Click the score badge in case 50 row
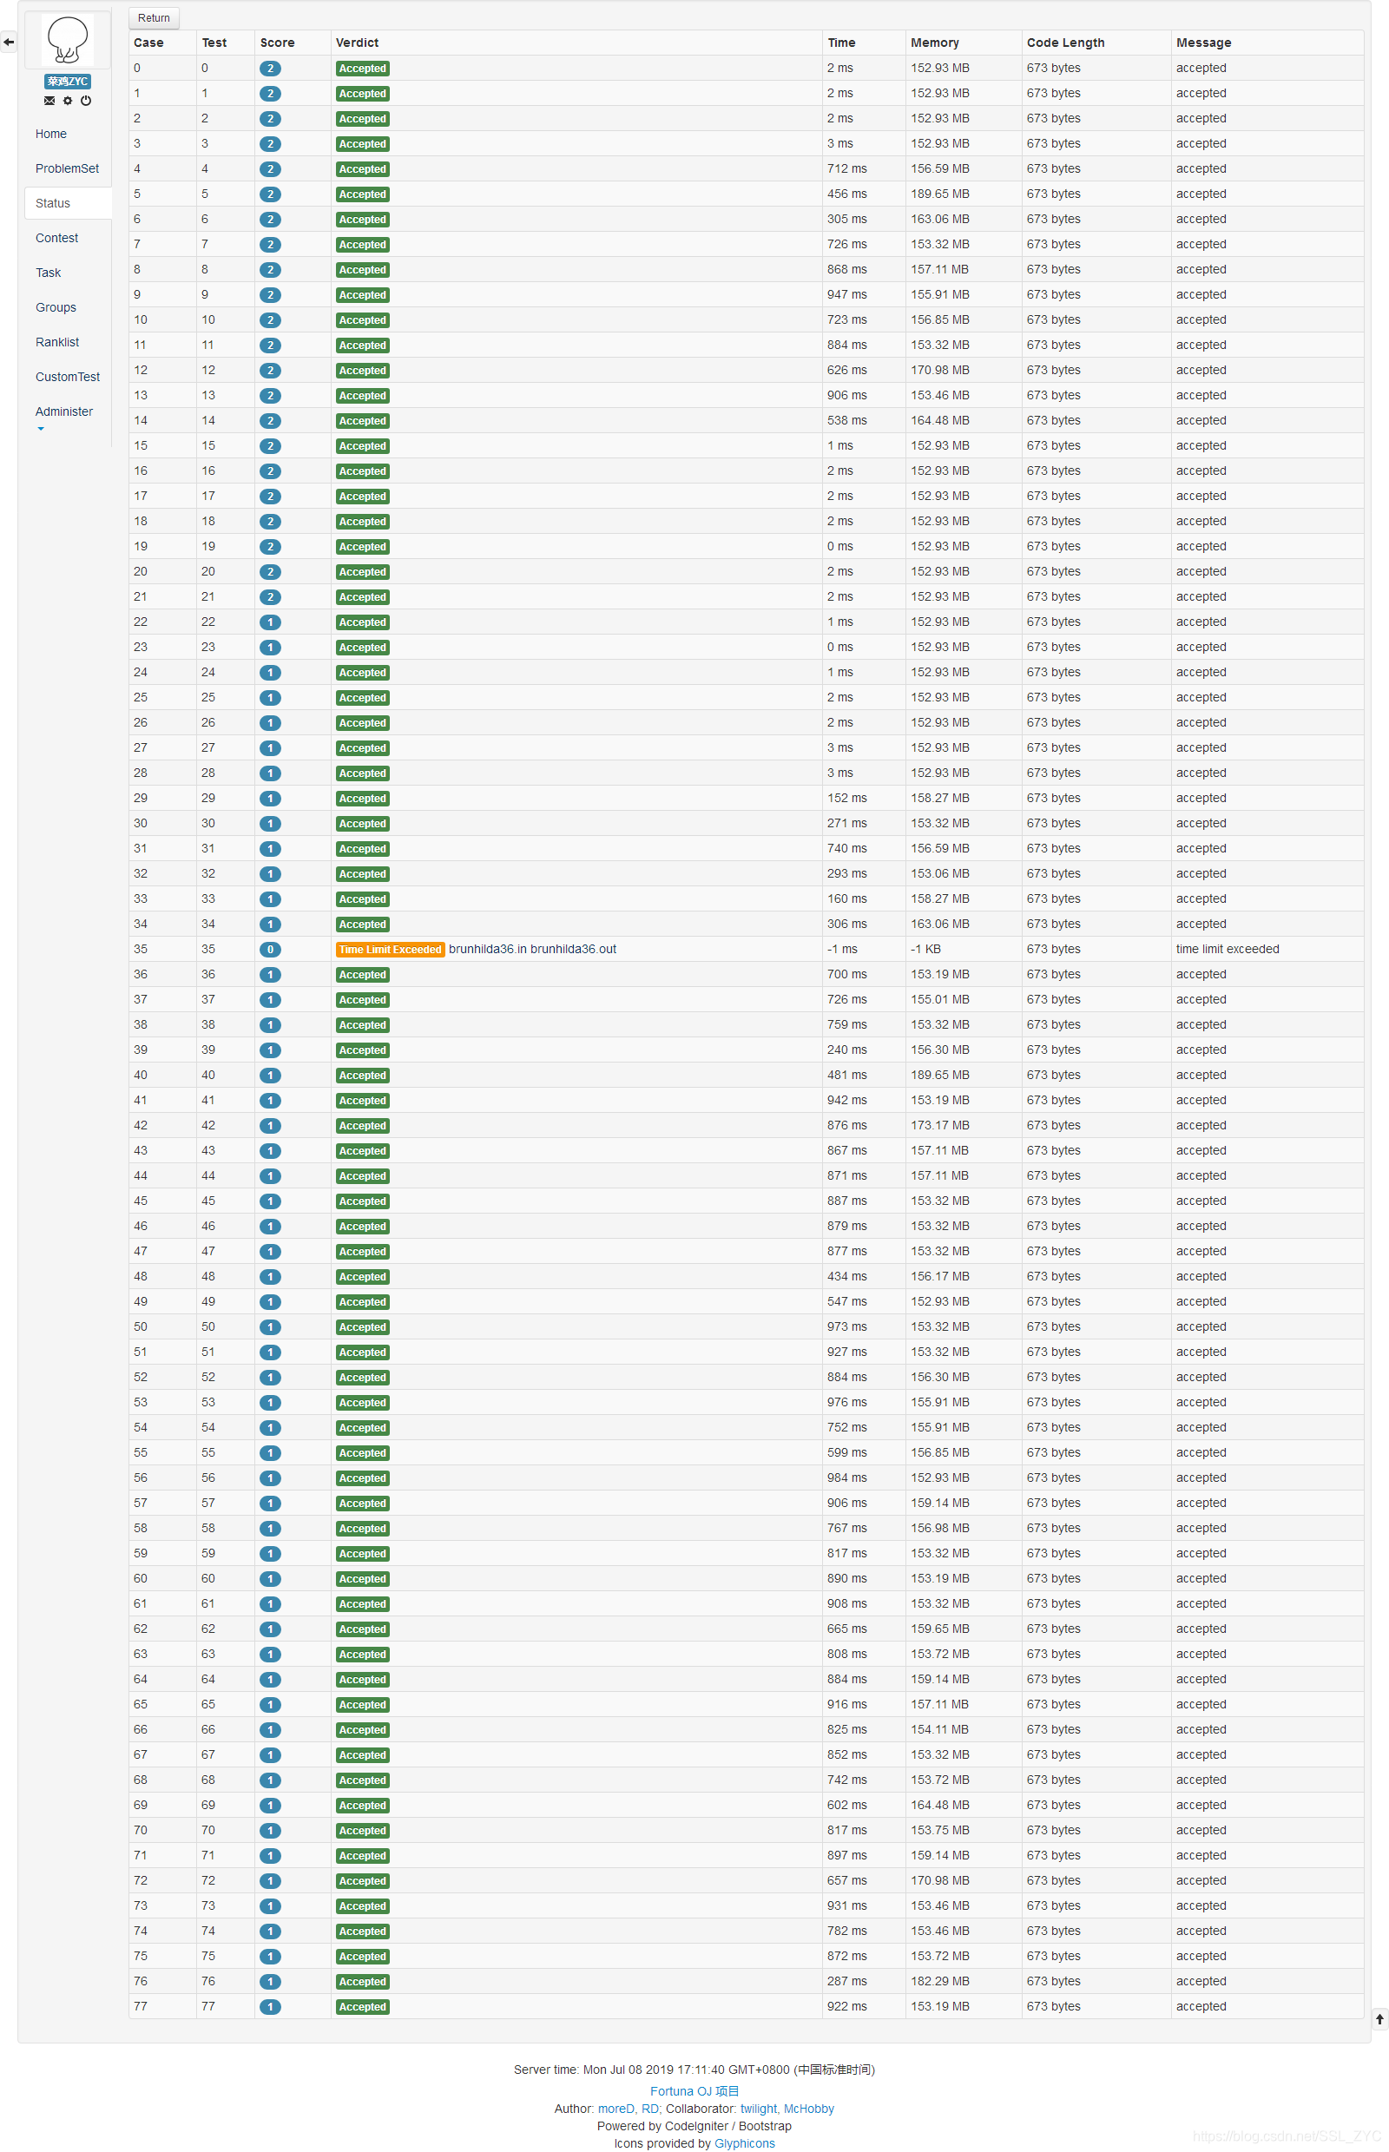The image size is (1389, 2152). pyautogui.click(x=270, y=1327)
